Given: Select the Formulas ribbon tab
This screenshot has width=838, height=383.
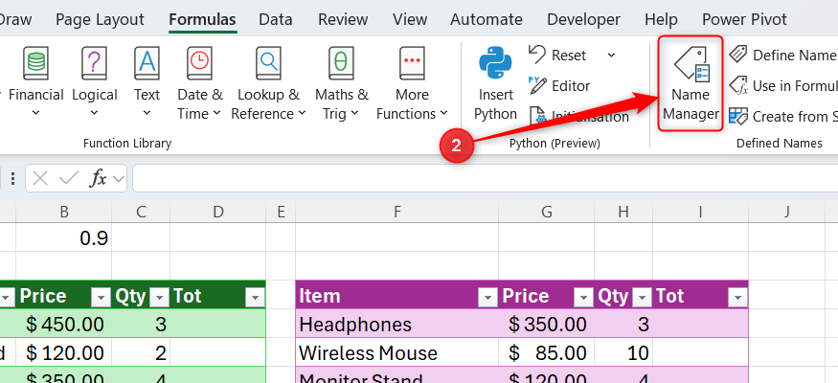Looking at the screenshot, I should click(202, 20).
